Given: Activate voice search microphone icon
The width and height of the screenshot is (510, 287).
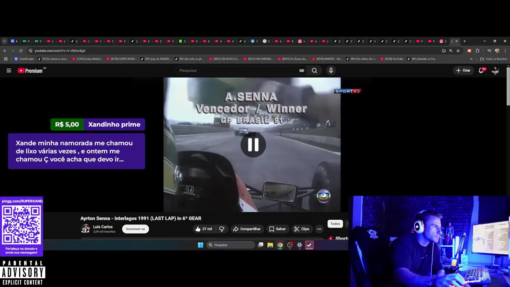Looking at the screenshot, I should click(331, 71).
